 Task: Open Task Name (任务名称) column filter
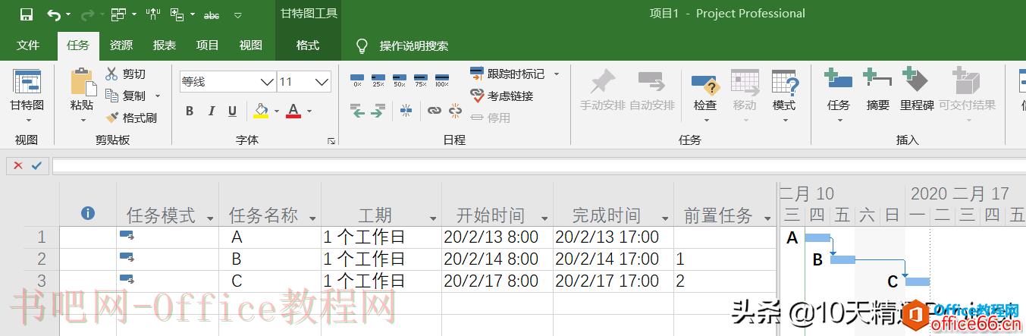312,218
